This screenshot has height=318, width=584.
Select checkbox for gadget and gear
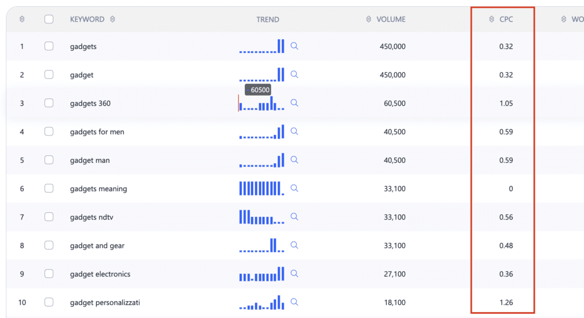(49, 245)
